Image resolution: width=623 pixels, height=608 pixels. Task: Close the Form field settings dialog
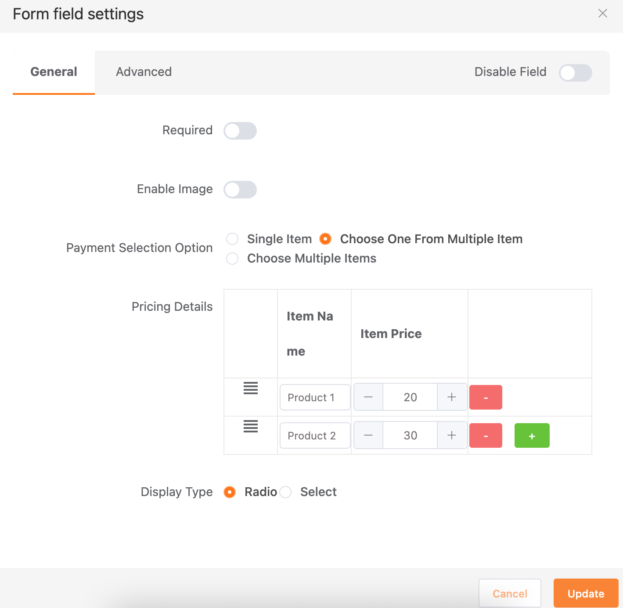(x=602, y=13)
